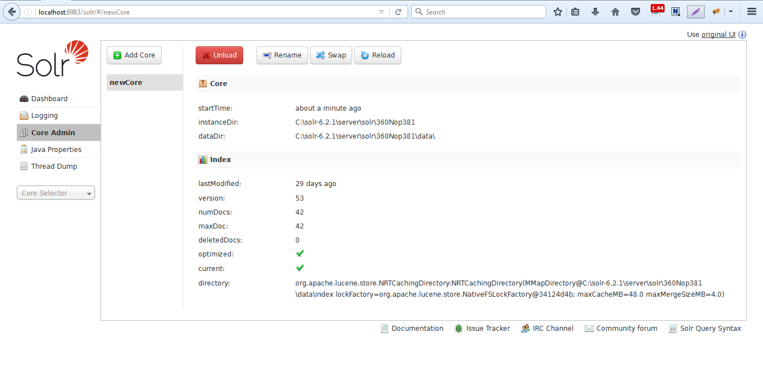The height and width of the screenshot is (390, 763).
Task: Select newCore in the core list
Action: (145, 82)
